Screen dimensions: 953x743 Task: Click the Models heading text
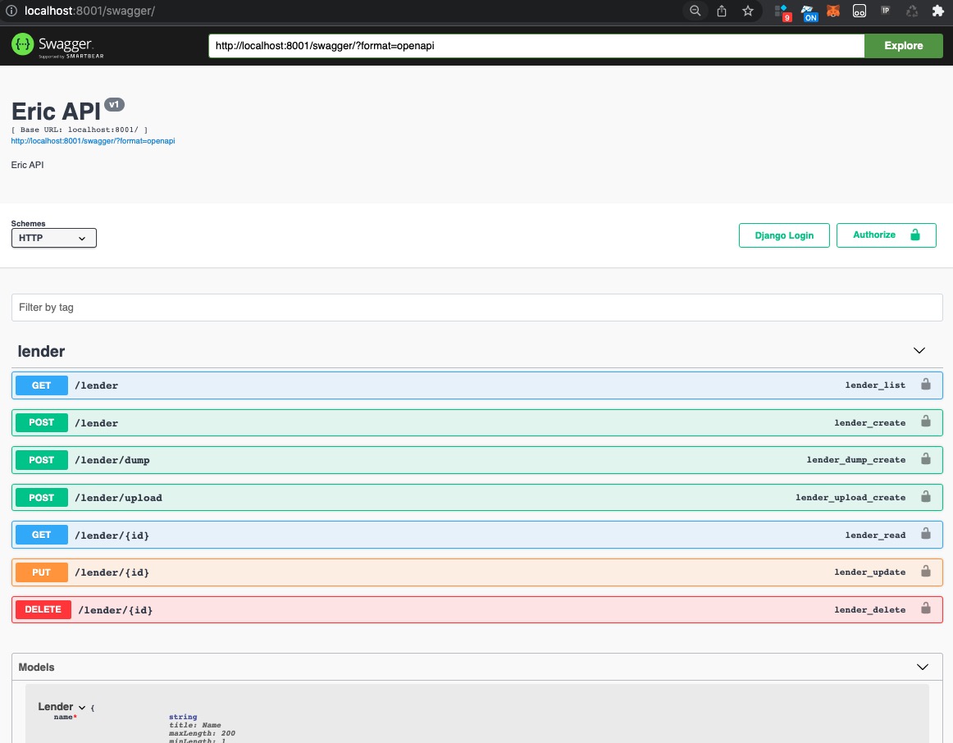(36, 667)
